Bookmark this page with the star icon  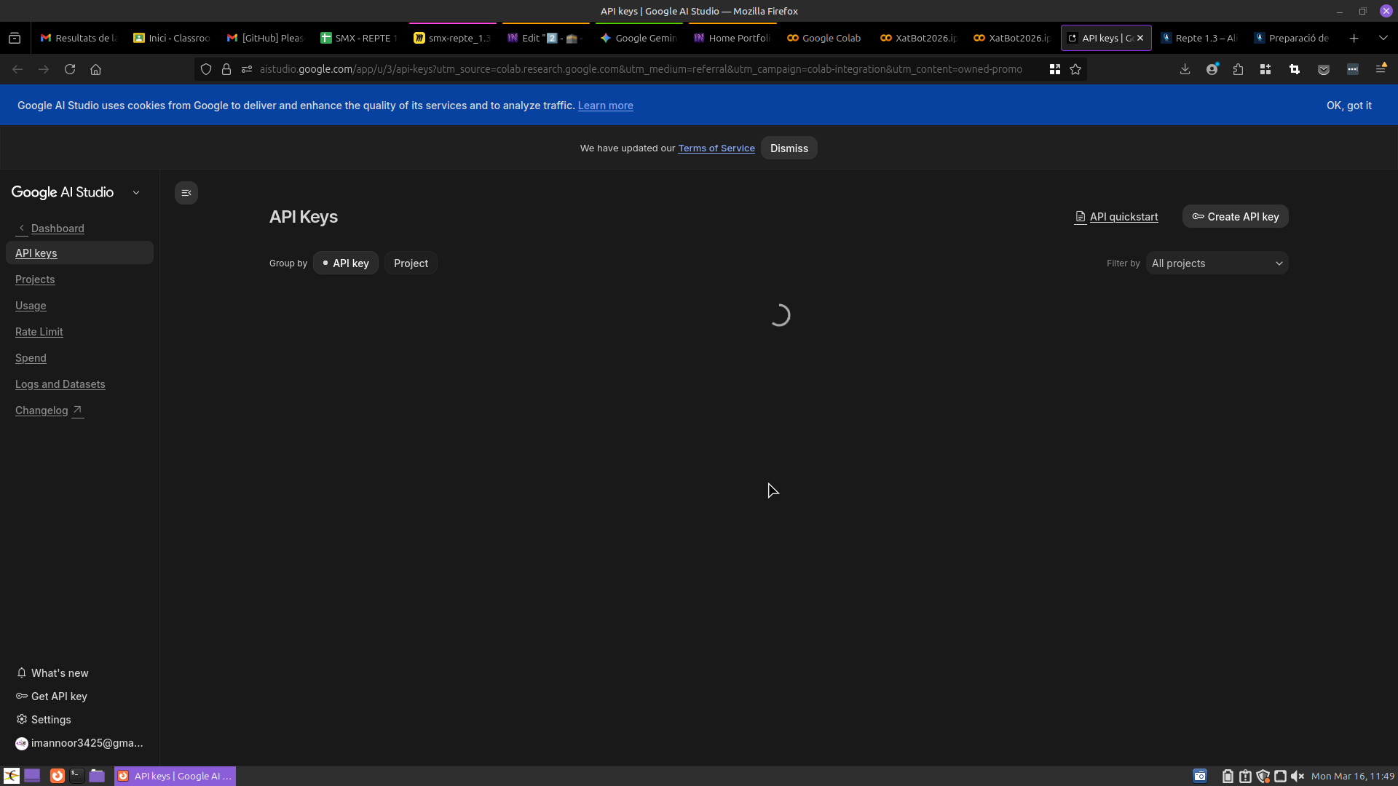[x=1075, y=69]
